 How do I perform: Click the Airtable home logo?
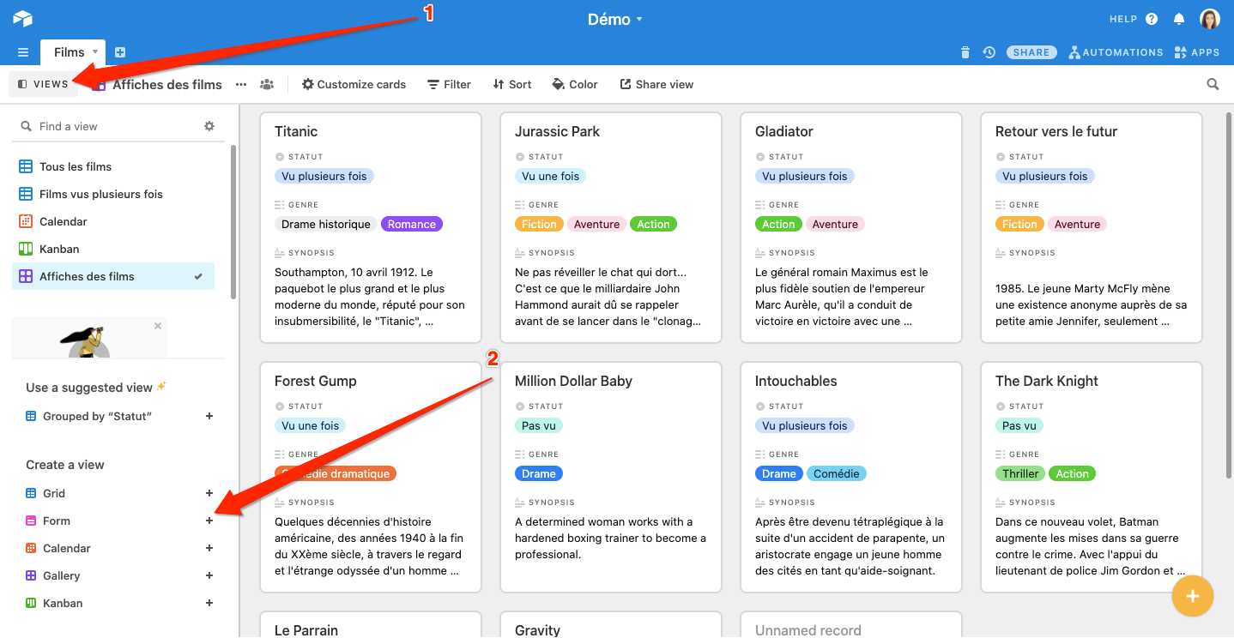tap(22, 19)
